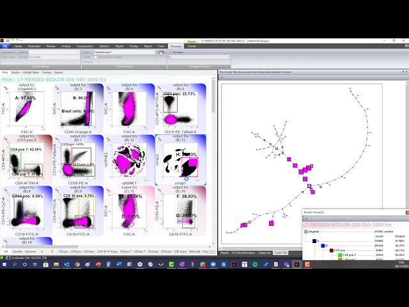409x307 pixels.
Task: Open Microsoft Teams from the taskbar
Action: [x=286, y=264]
